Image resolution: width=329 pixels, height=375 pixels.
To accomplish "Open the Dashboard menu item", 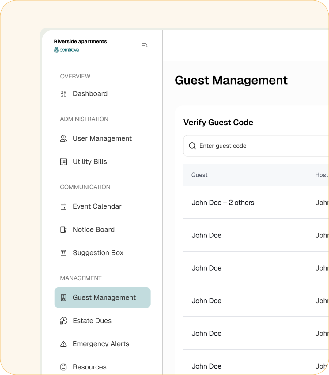I will 90,94.
